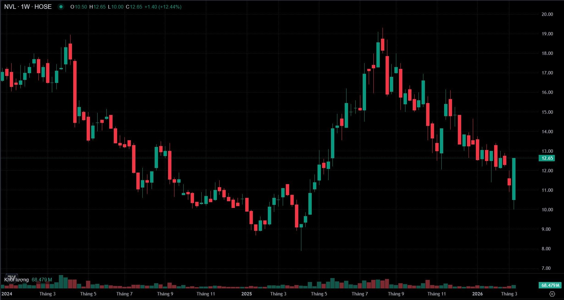Click the Tháng 11 time label for 2024
This screenshot has height=300, width=564.
(206, 294)
